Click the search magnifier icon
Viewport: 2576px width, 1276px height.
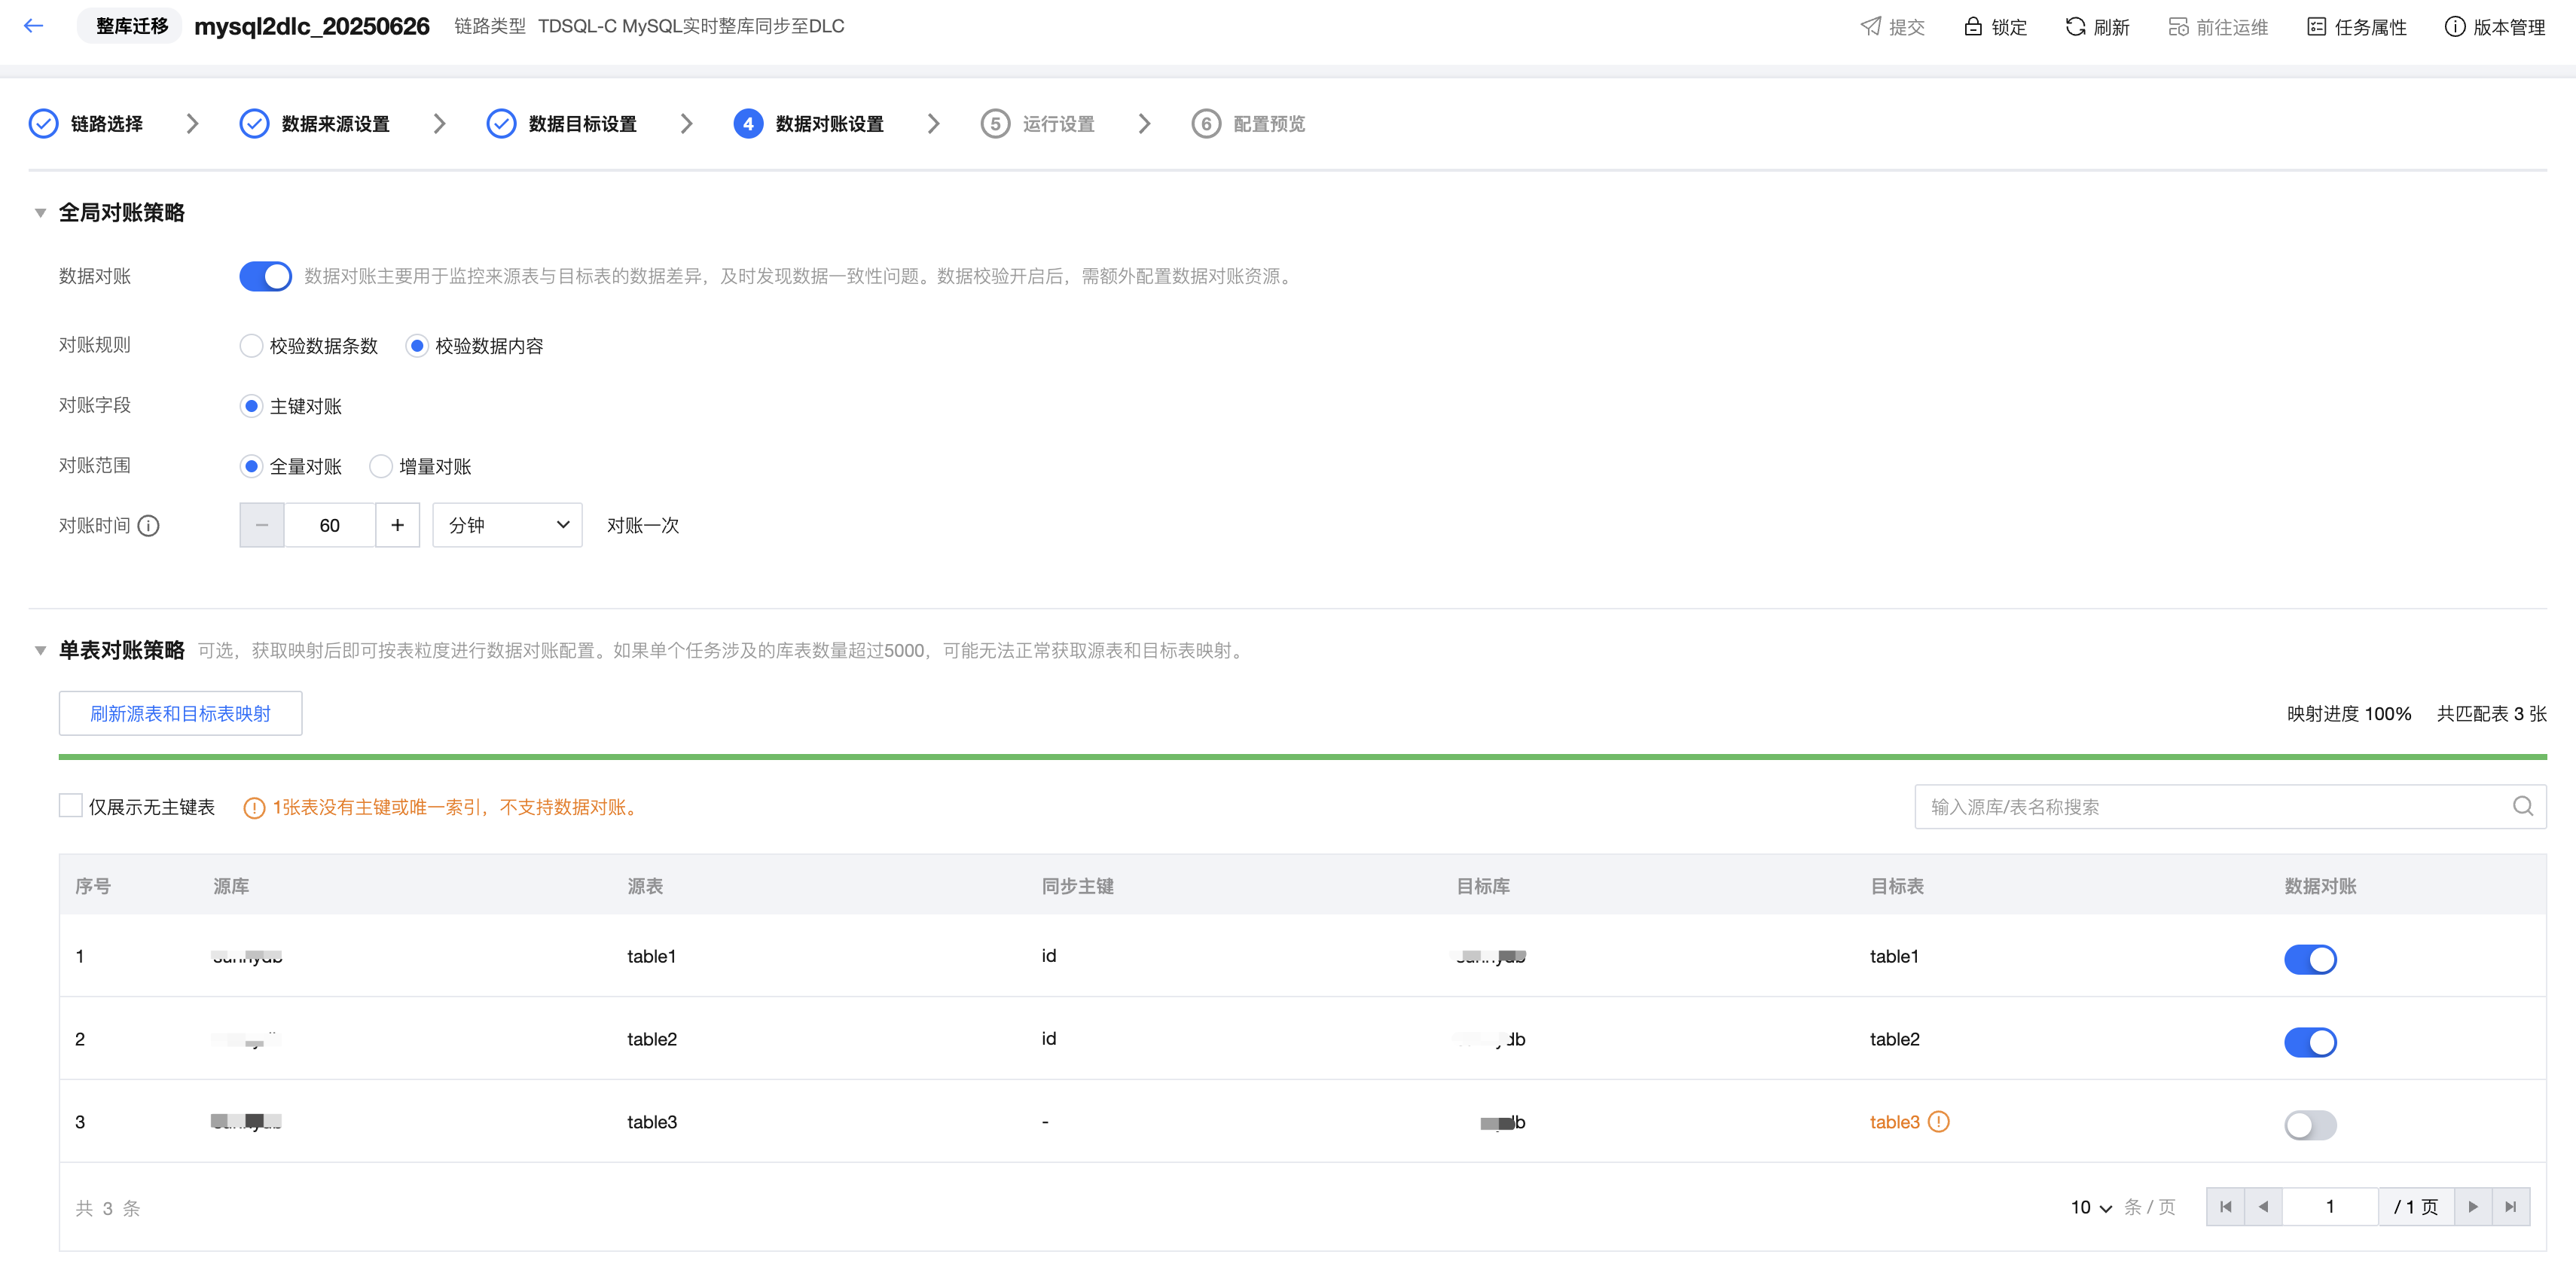[x=2522, y=807]
